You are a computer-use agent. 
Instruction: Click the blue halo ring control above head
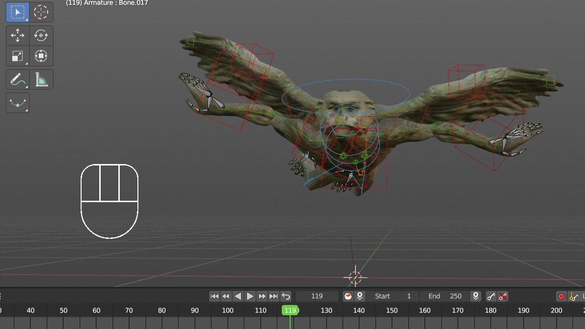coord(345,97)
